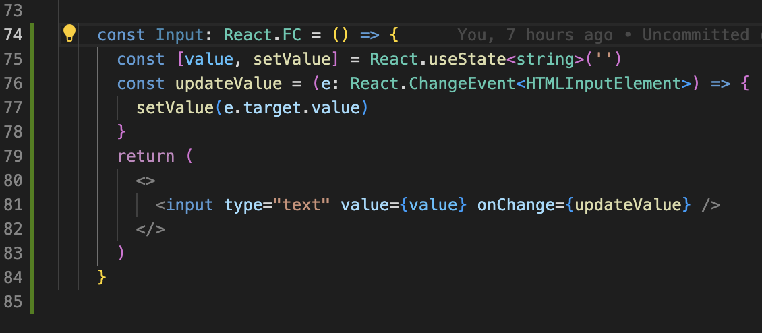
Task: Click the HTMLInputElement generic type
Action: (604, 84)
